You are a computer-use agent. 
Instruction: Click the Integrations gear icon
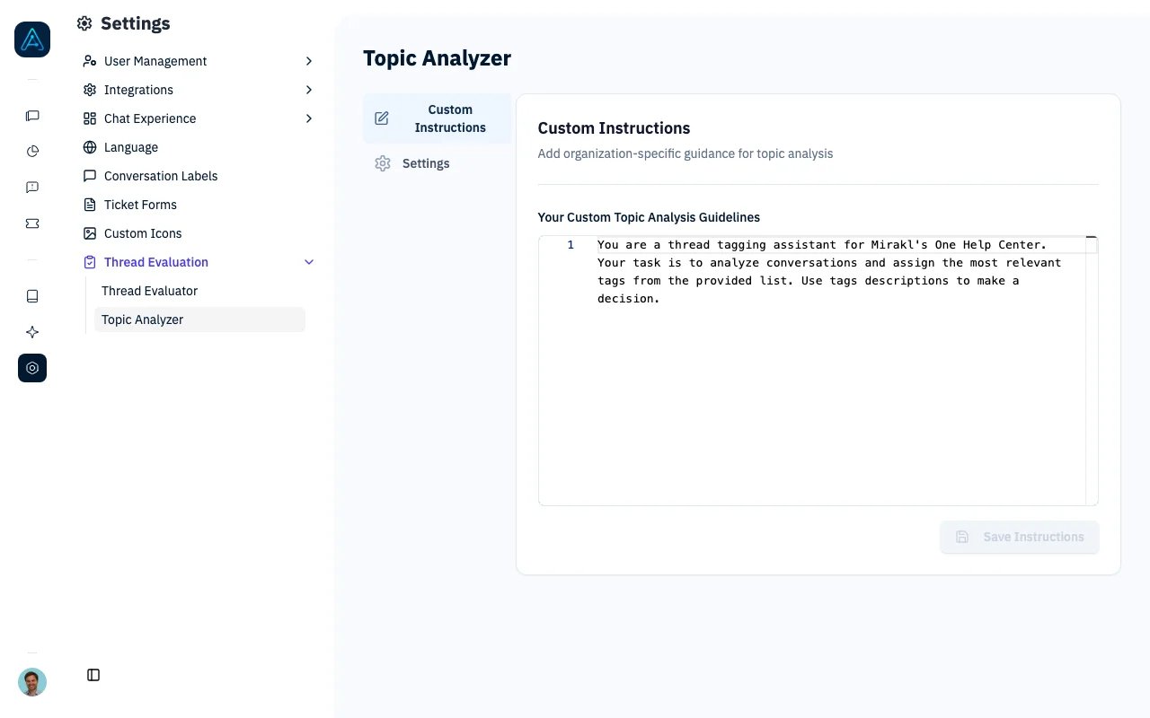click(90, 90)
